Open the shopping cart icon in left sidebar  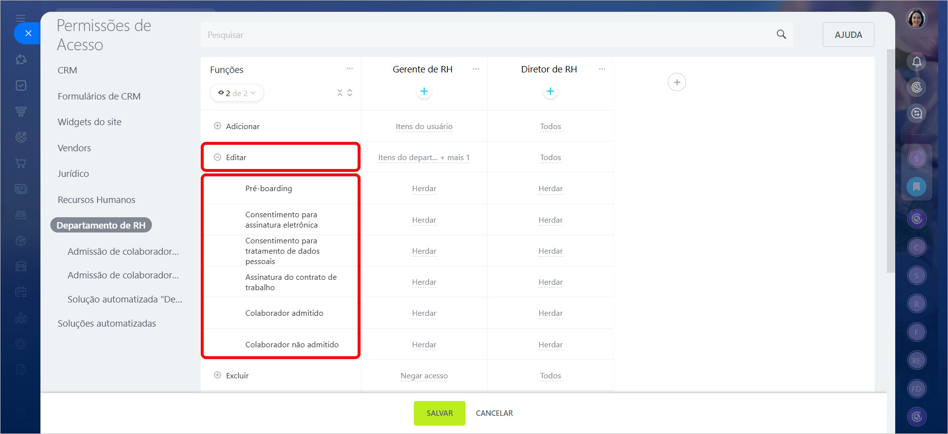[21, 163]
